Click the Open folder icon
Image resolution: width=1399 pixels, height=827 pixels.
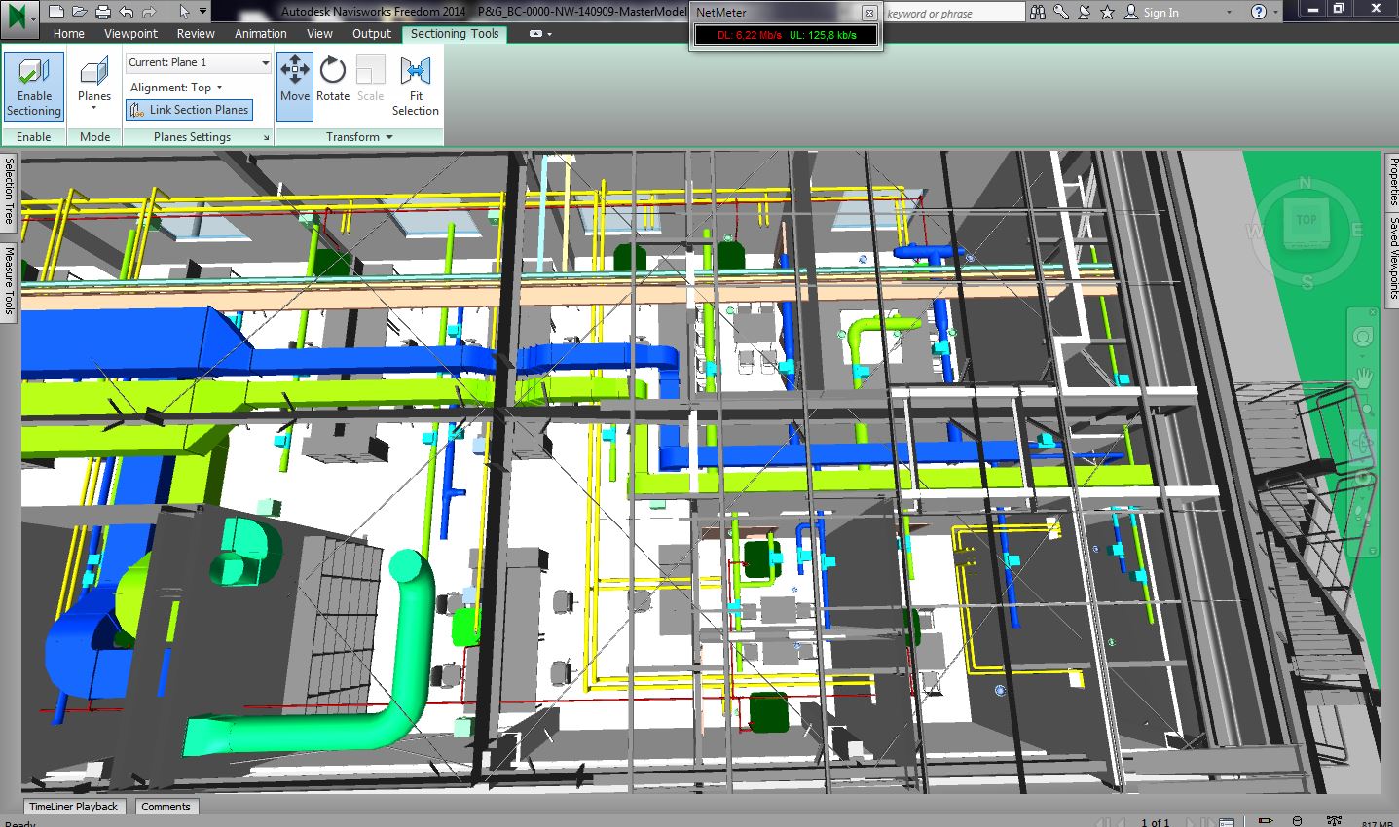79,12
